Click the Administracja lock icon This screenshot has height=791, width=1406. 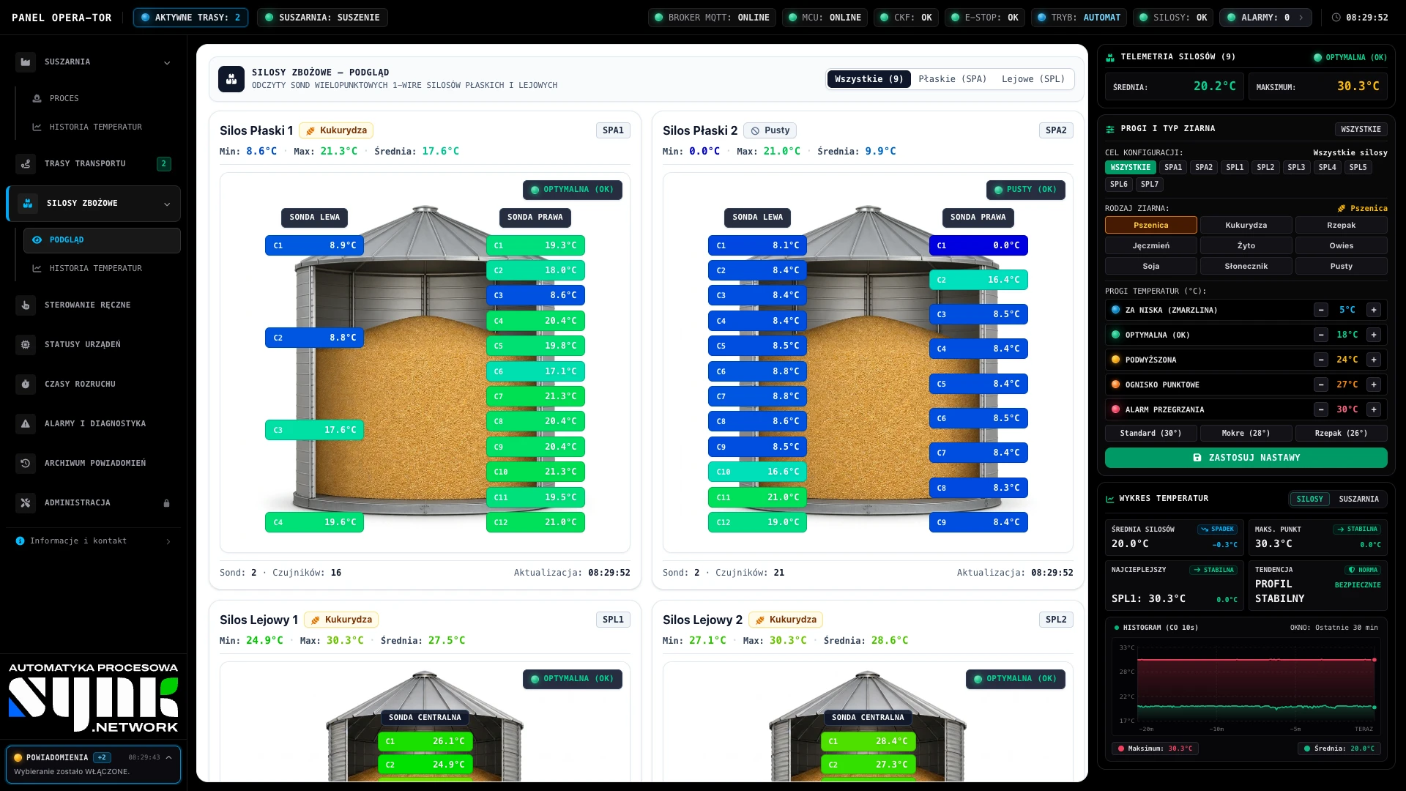pos(166,503)
